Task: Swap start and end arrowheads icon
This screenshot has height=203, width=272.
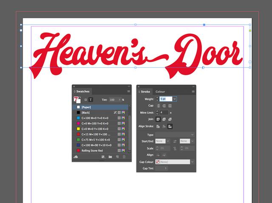Action: [x=175, y=141]
